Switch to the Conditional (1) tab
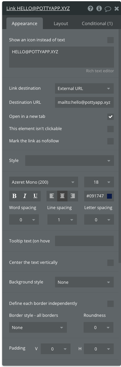Image resolution: width=121 pixels, height=367 pixels. tap(97, 23)
